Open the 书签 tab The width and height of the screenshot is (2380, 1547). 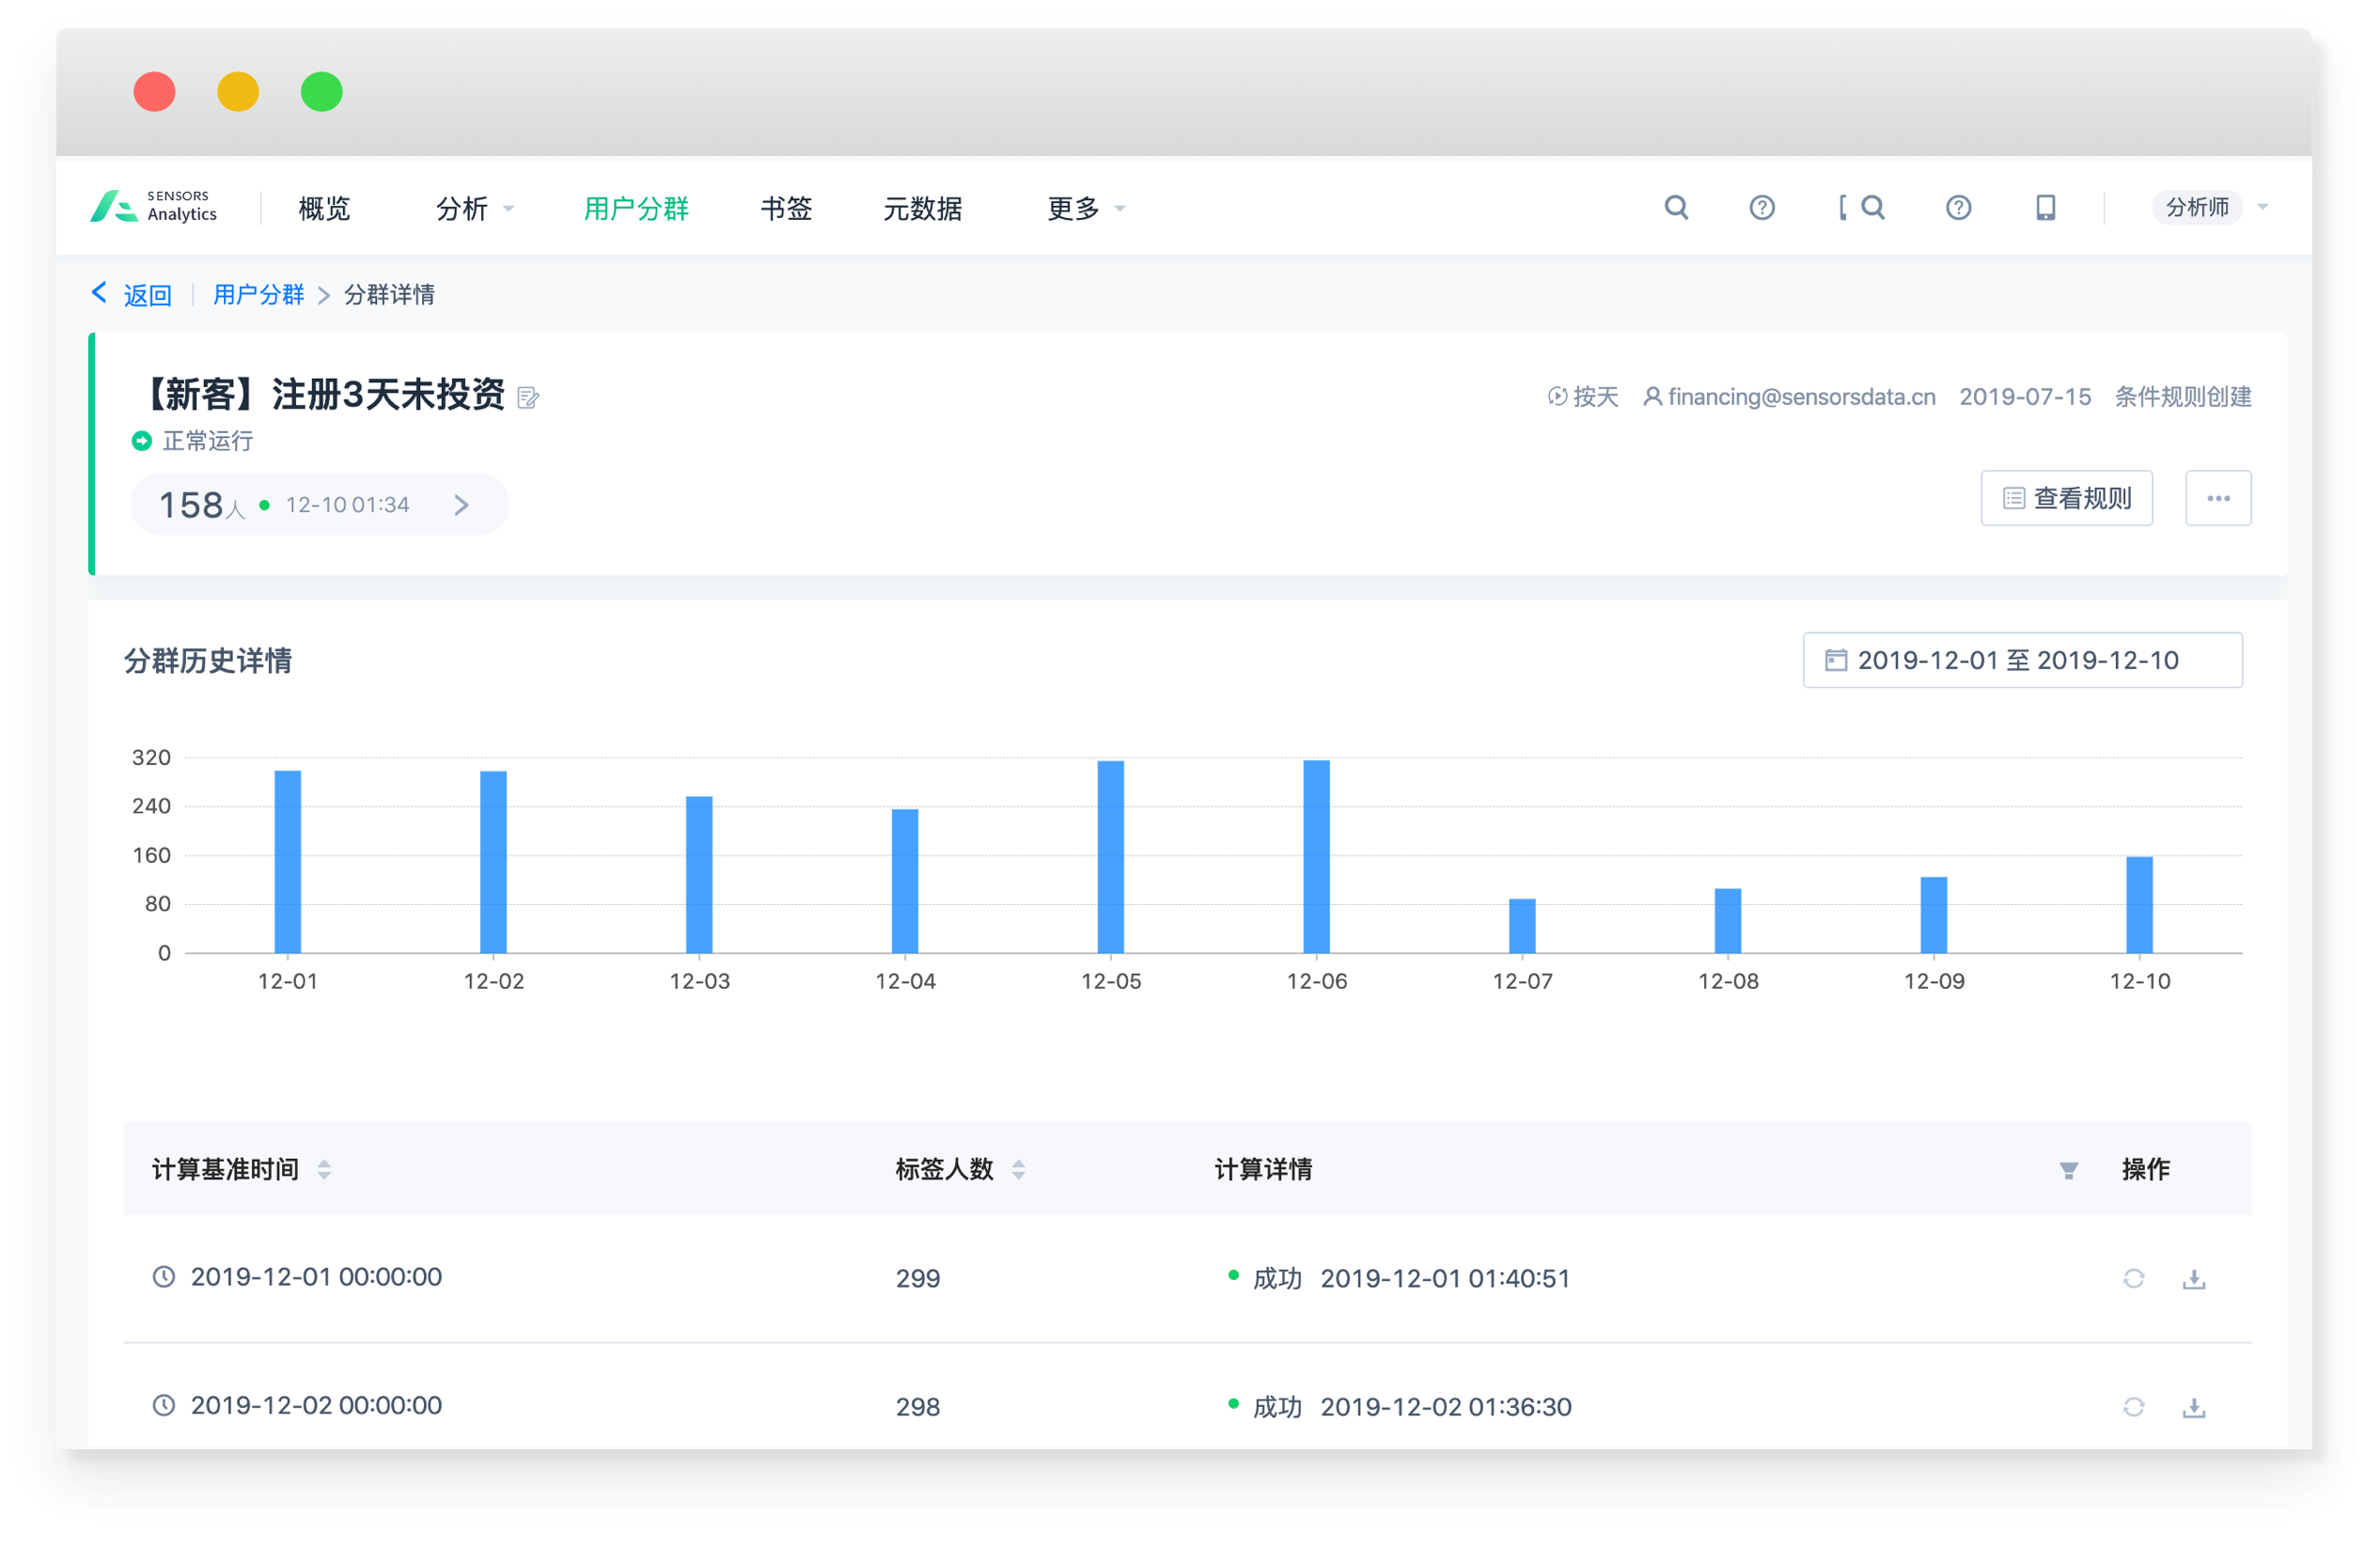pos(786,208)
